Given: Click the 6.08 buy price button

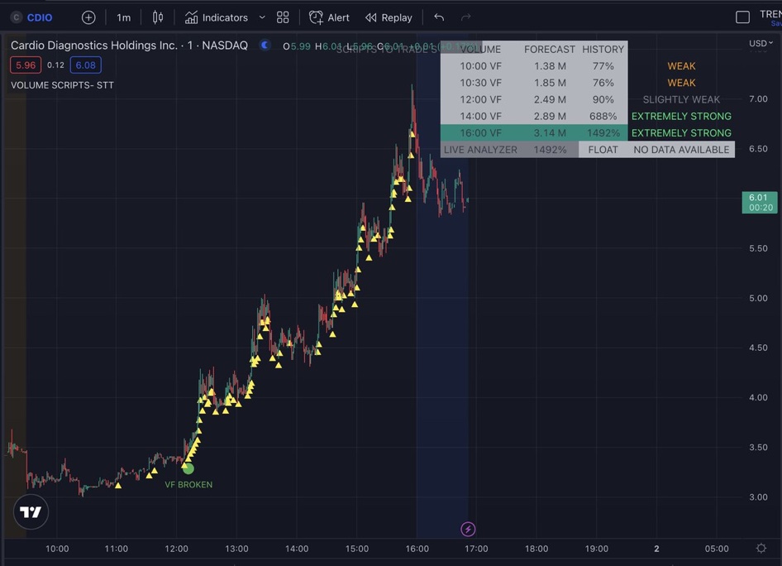Looking at the screenshot, I should (x=85, y=65).
